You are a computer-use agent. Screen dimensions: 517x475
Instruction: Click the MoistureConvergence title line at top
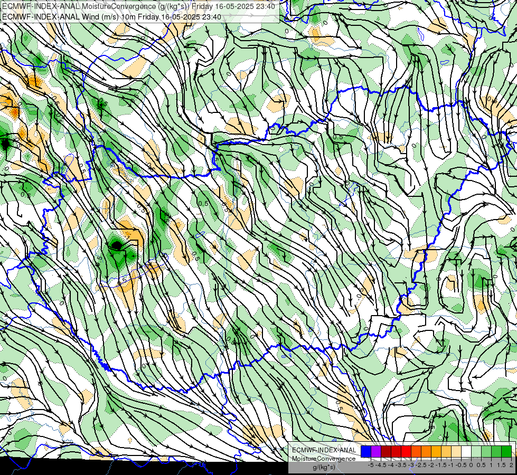(x=138, y=6)
